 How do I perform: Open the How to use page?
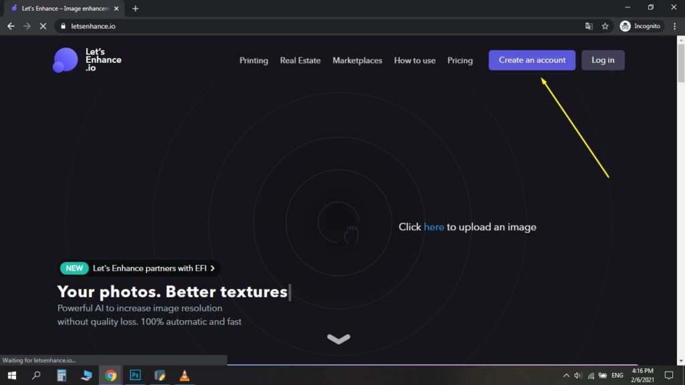pos(414,60)
